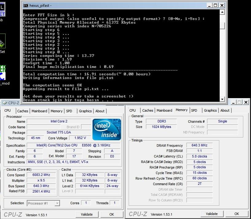Click the Level 2 24-way value
The image size is (251, 219).
(112, 186)
